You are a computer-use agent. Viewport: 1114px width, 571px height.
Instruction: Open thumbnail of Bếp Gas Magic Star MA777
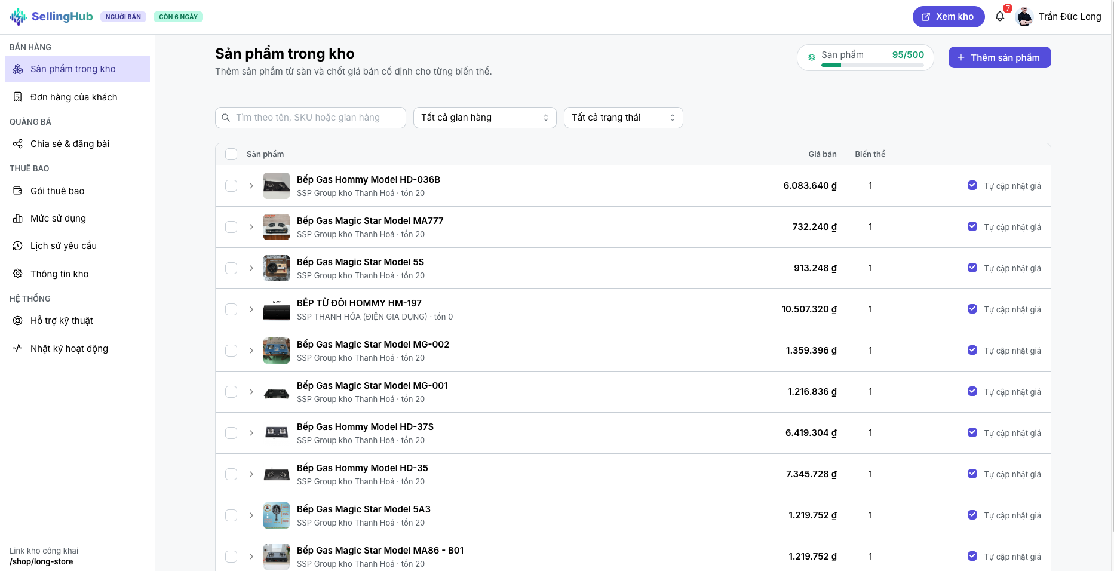(277, 227)
